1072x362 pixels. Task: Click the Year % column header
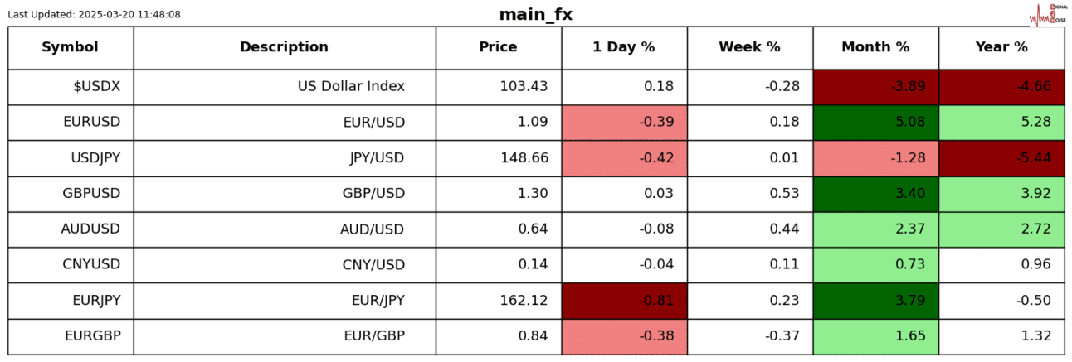pos(1001,47)
